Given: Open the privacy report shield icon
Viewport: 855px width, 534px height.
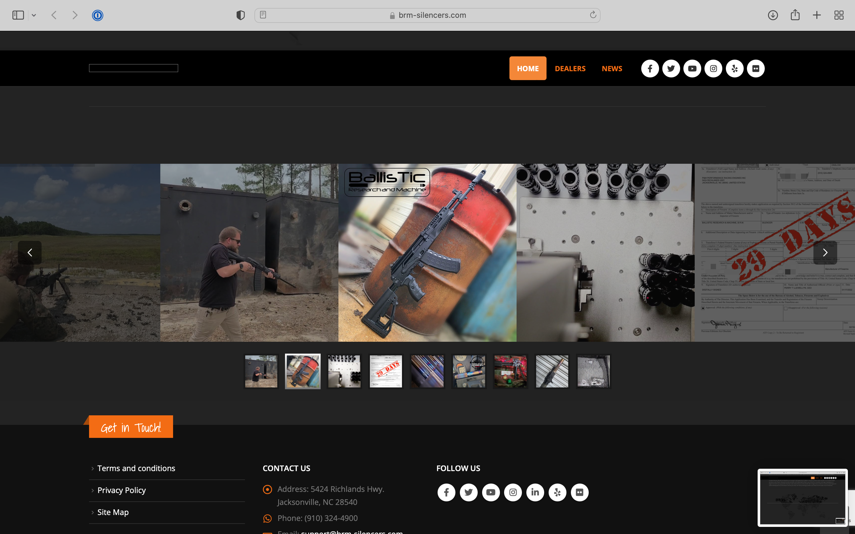Looking at the screenshot, I should coord(240,15).
